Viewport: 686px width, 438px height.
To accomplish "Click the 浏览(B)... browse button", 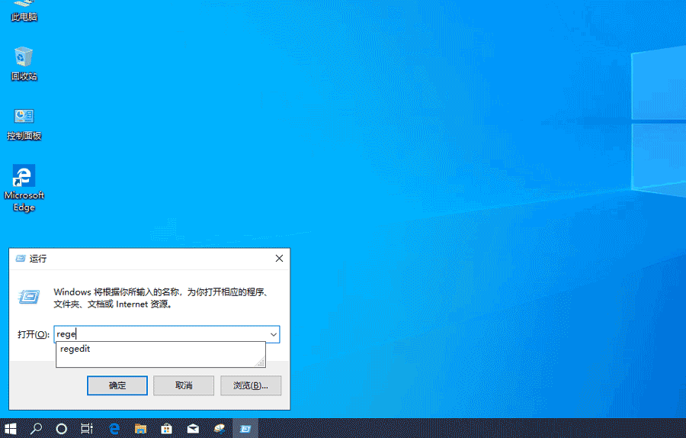I will [x=250, y=385].
